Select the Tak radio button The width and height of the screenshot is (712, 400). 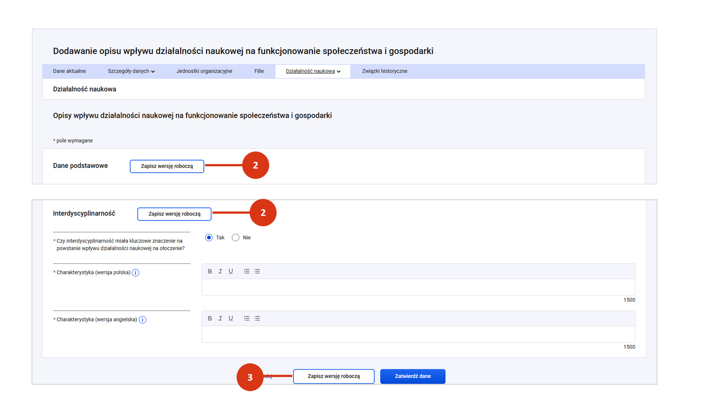[x=209, y=238]
